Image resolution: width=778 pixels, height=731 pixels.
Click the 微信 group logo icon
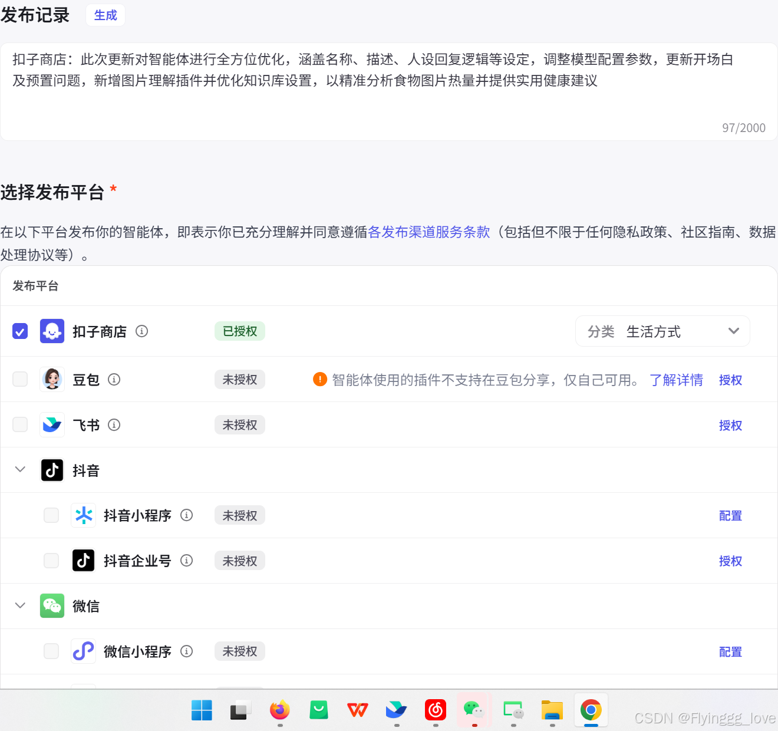[x=52, y=606]
